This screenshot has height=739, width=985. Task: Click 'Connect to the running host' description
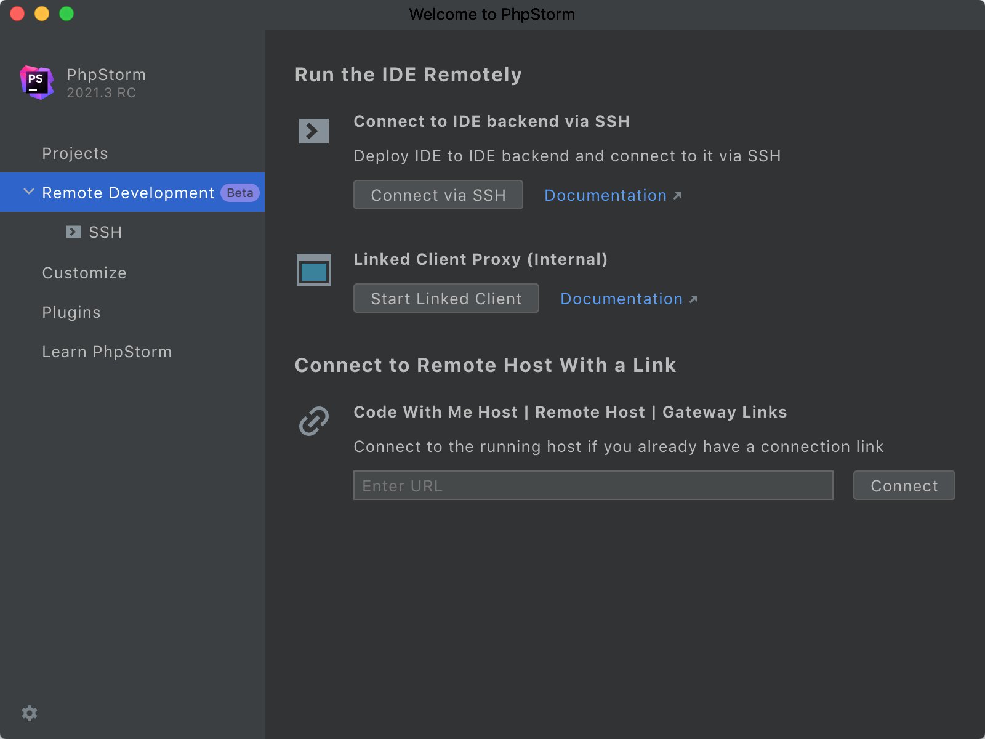[x=619, y=446]
